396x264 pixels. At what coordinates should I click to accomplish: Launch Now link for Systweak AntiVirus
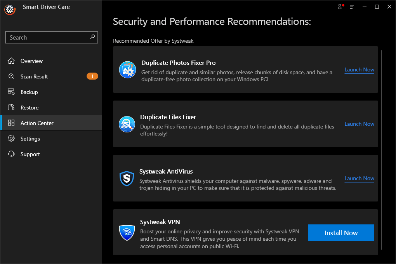coord(359,178)
